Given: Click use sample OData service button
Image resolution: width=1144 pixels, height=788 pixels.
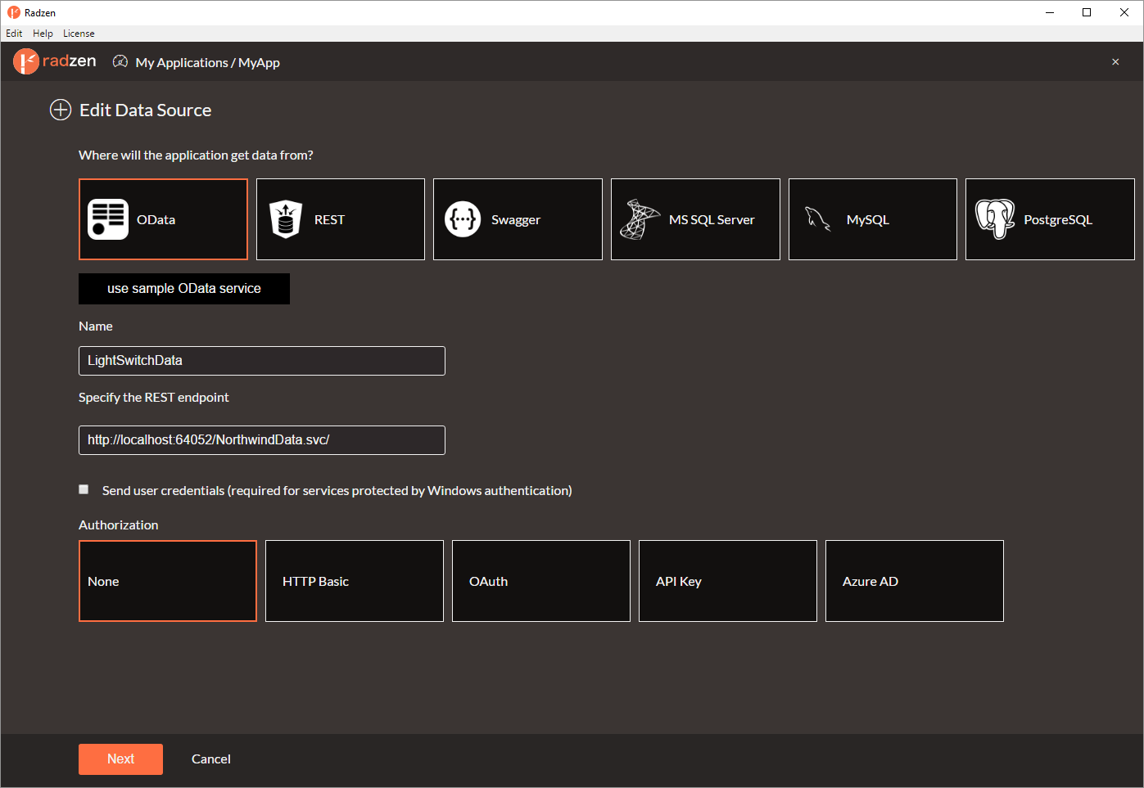Looking at the screenshot, I should tap(184, 289).
